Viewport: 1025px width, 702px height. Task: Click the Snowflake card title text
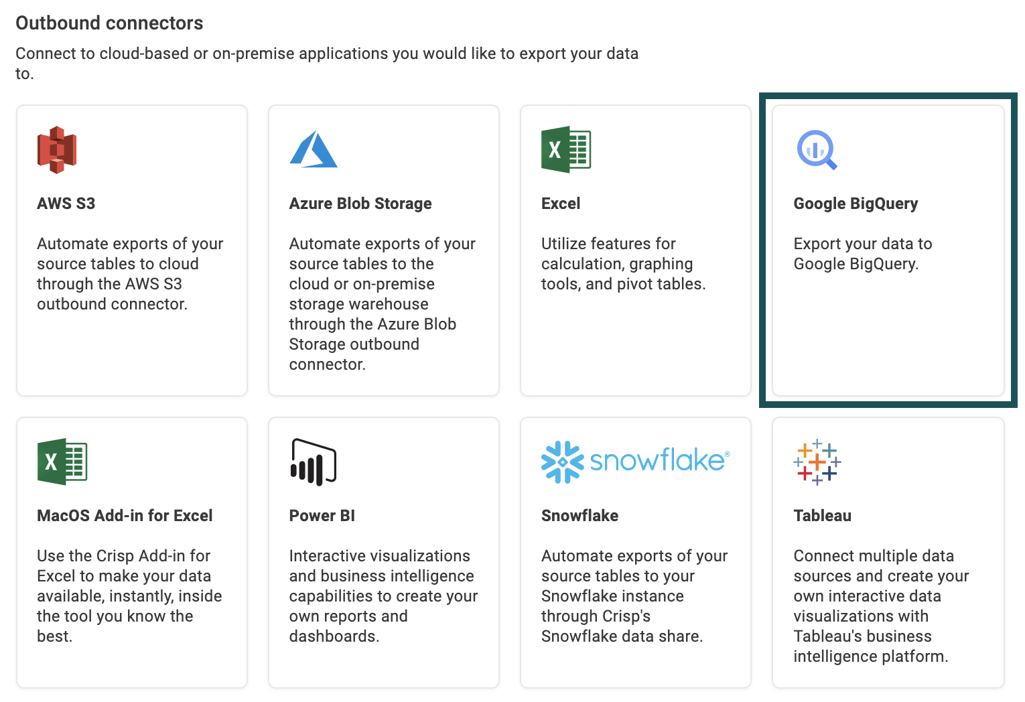point(579,516)
